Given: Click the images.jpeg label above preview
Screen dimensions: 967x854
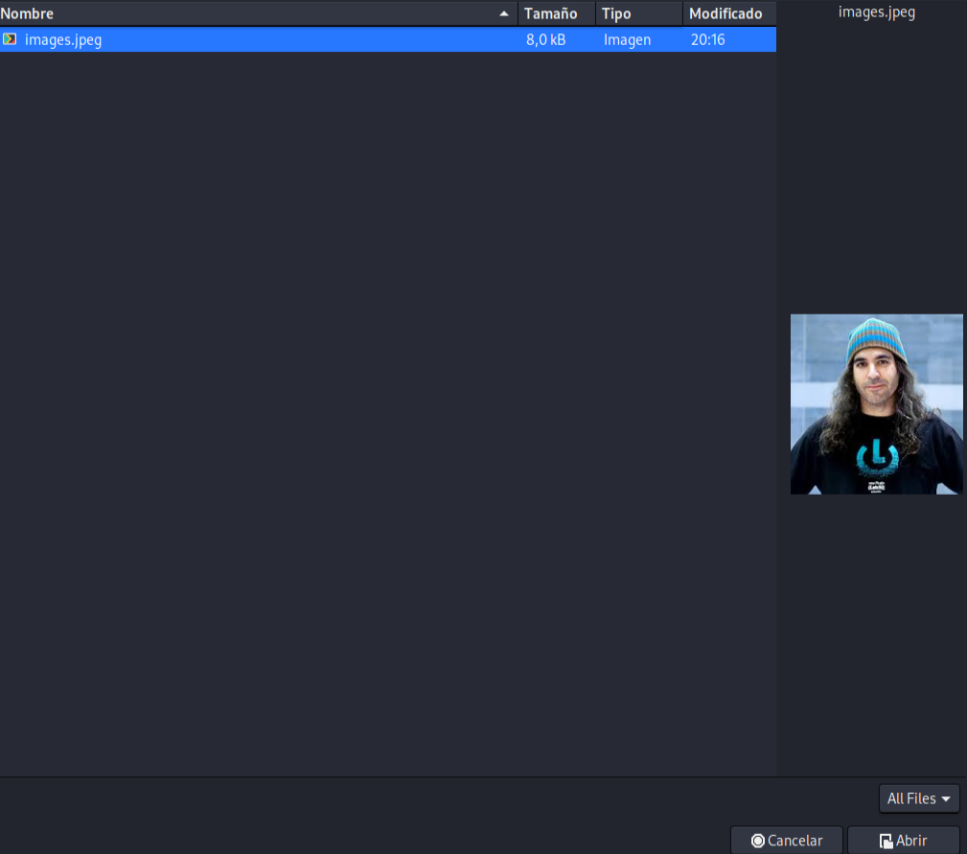Looking at the screenshot, I should tap(876, 12).
